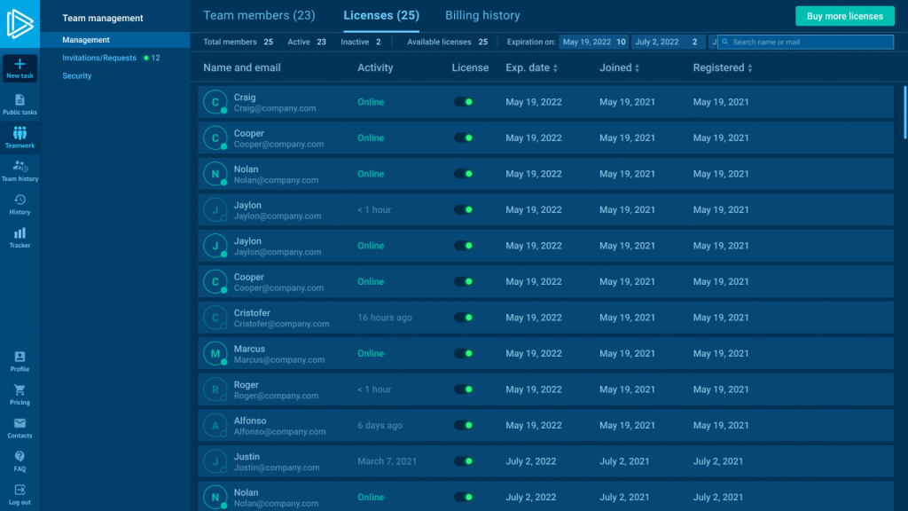Toggle license for Nolan expiring May 19, 2022
This screenshot has width=908, height=511.
(x=463, y=174)
